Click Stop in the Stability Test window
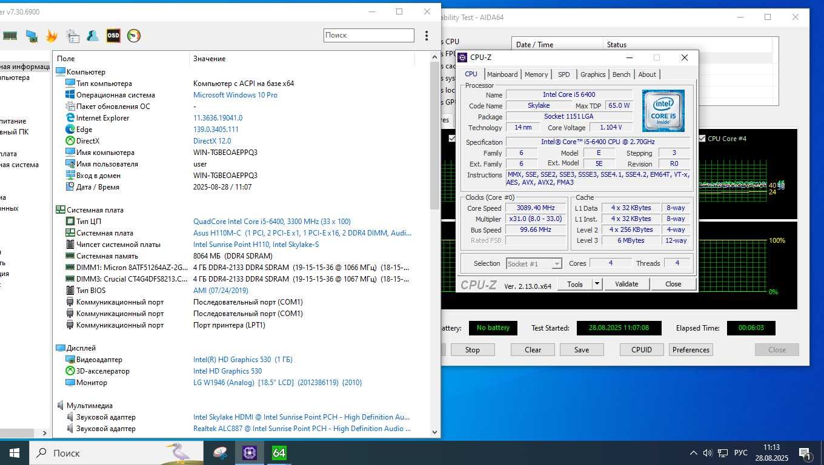 click(x=472, y=350)
